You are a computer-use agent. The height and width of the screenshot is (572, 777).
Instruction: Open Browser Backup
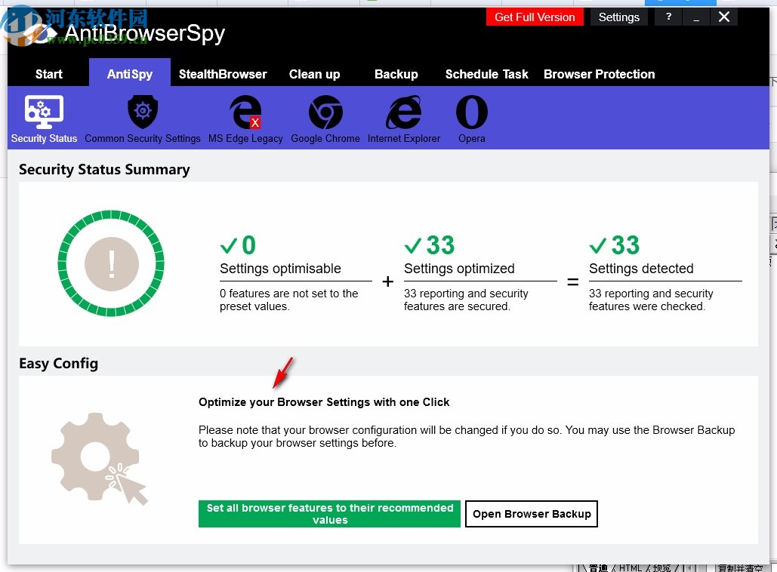532,514
